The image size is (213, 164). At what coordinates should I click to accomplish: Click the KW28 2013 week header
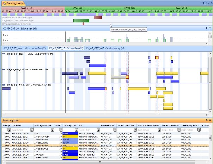129,8
